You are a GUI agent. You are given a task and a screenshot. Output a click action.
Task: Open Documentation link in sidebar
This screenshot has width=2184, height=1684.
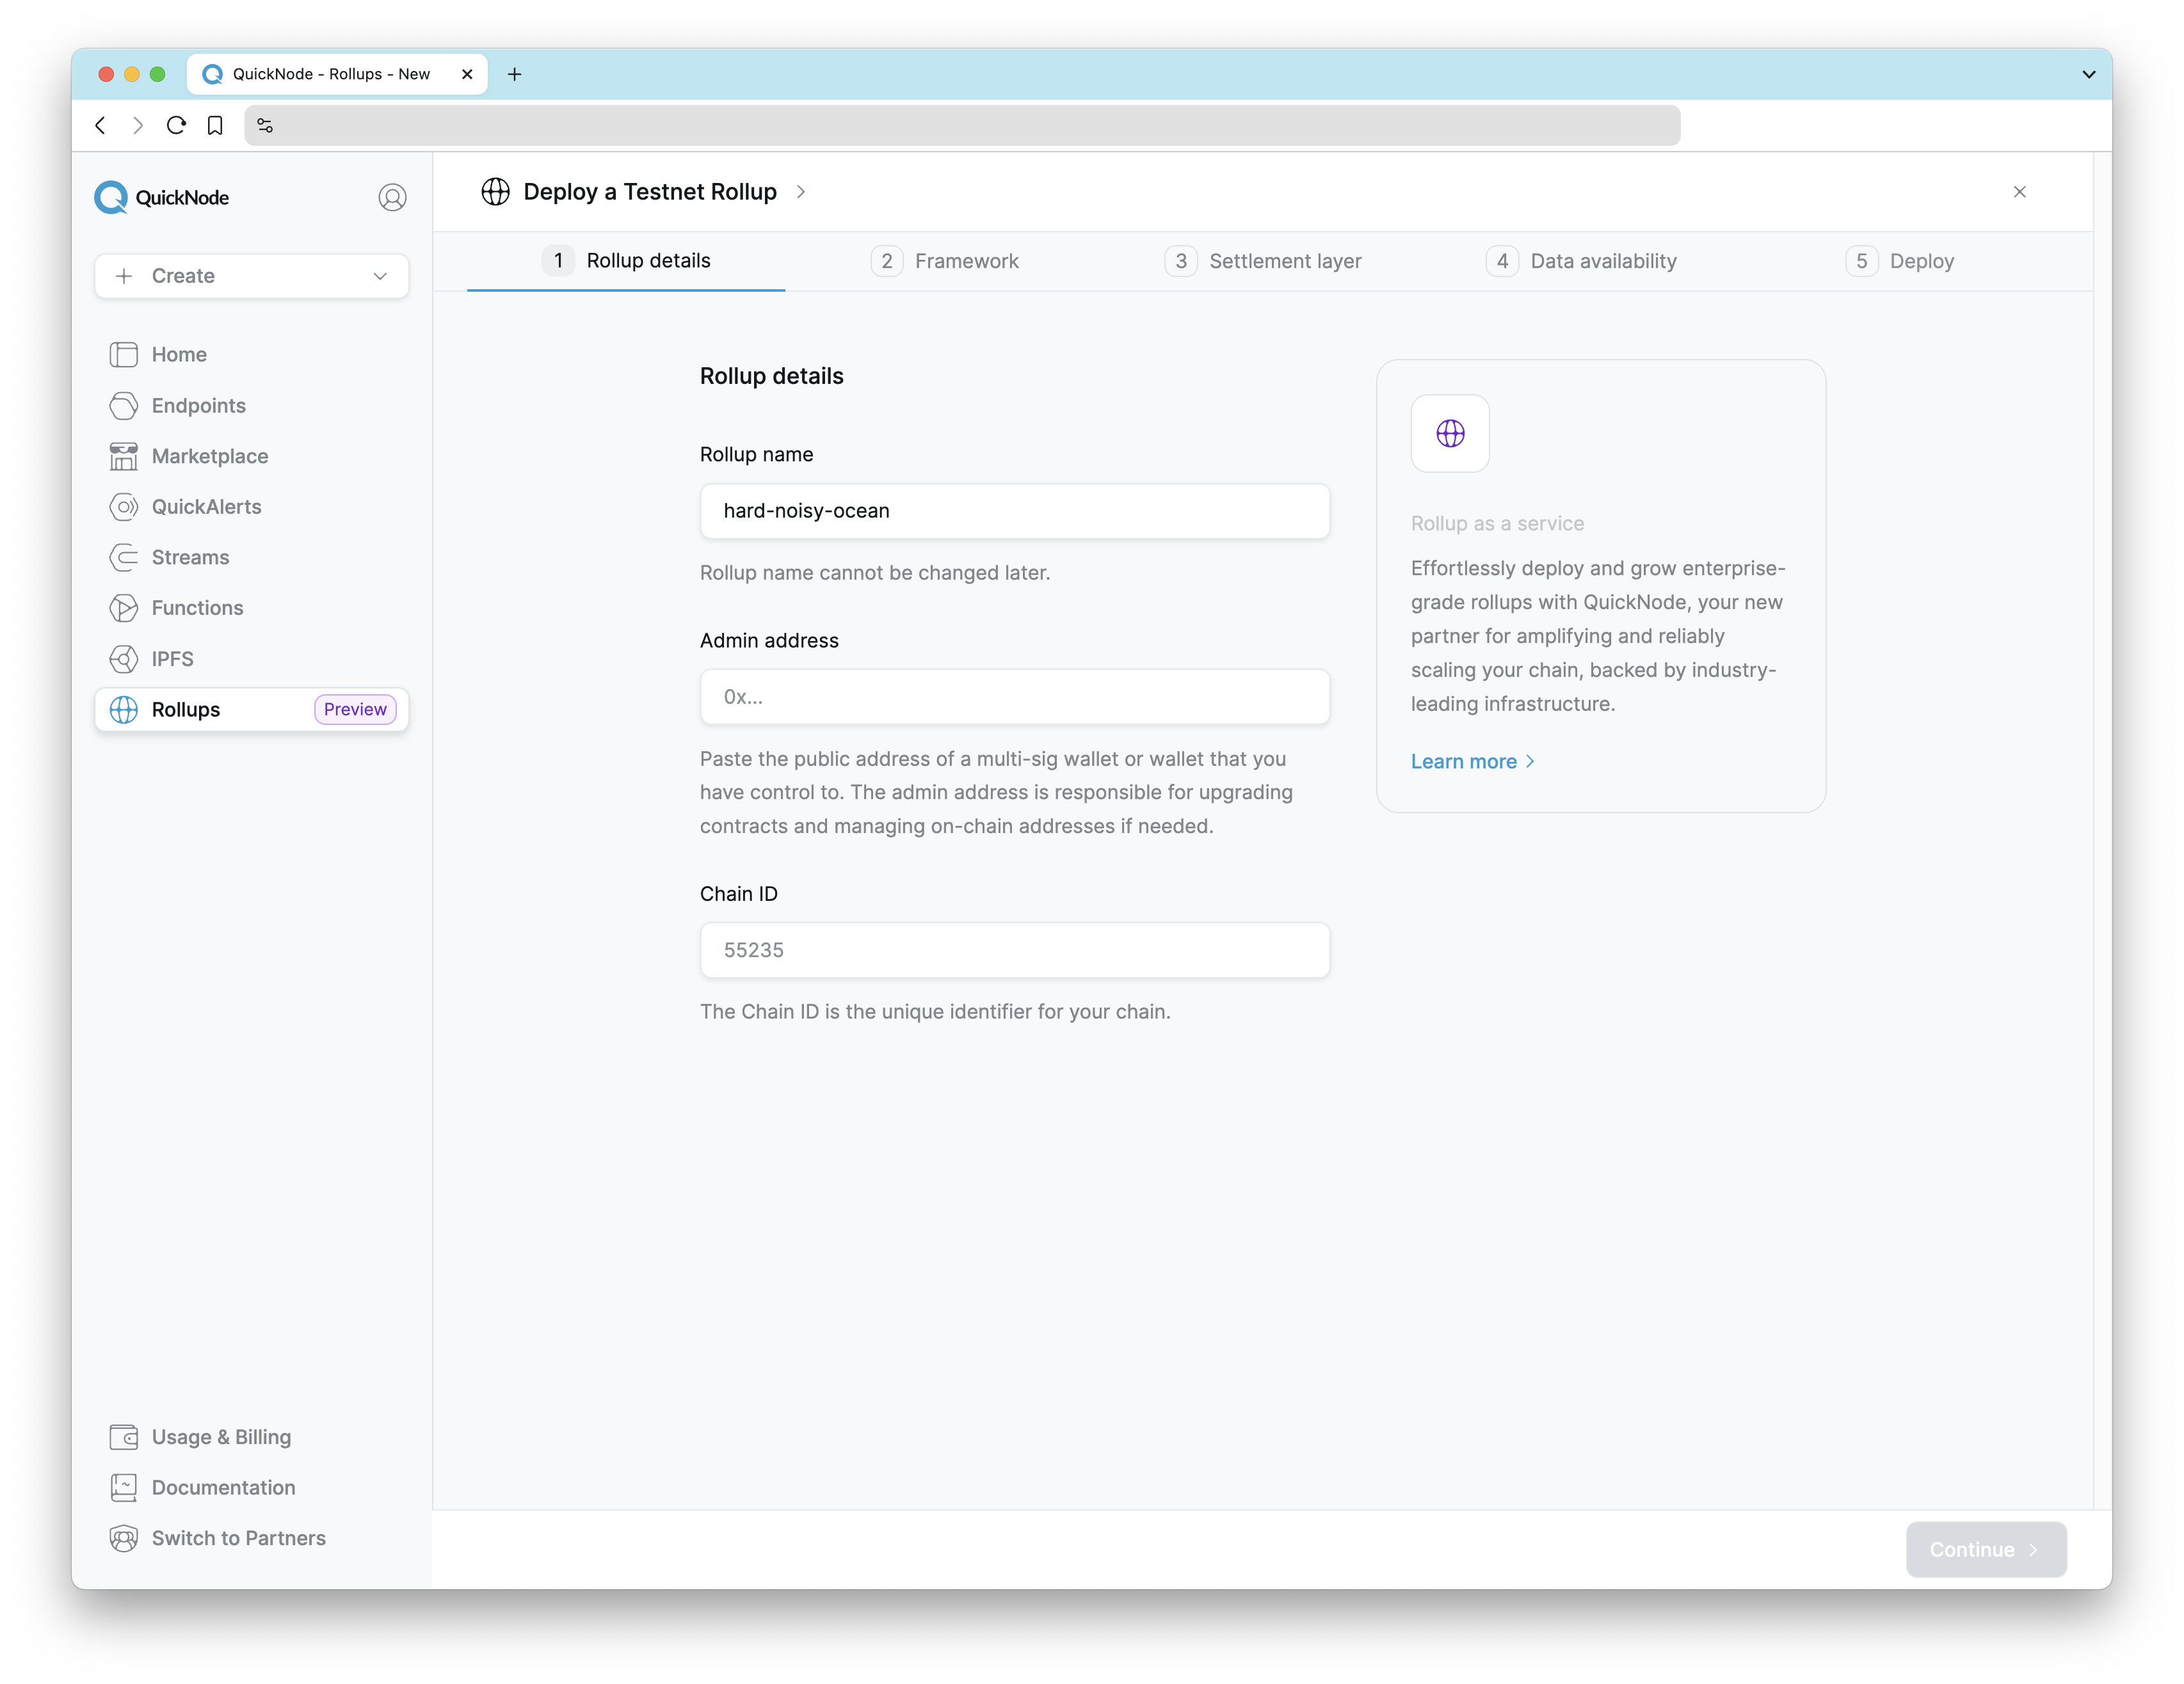(252, 1488)
